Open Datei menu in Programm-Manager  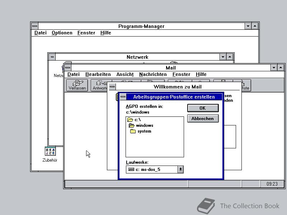[x=41, y=33]
